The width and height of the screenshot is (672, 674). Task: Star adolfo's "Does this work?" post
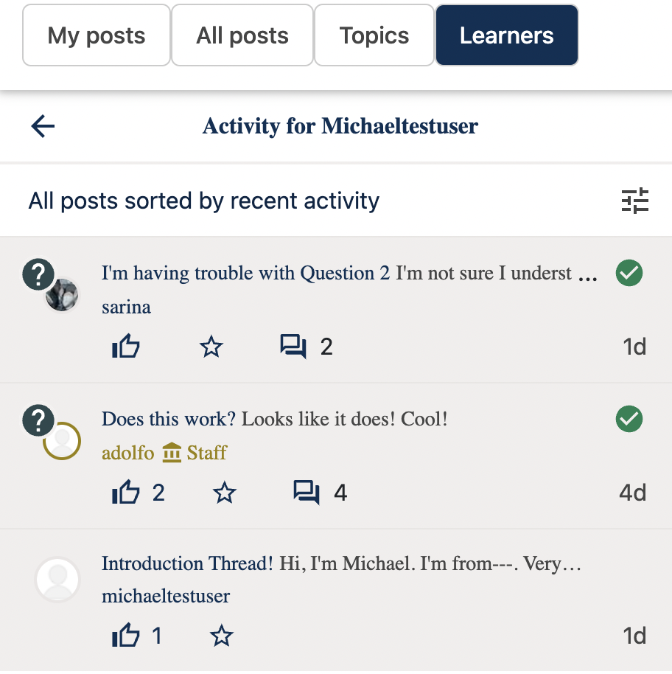pos(224,492)
